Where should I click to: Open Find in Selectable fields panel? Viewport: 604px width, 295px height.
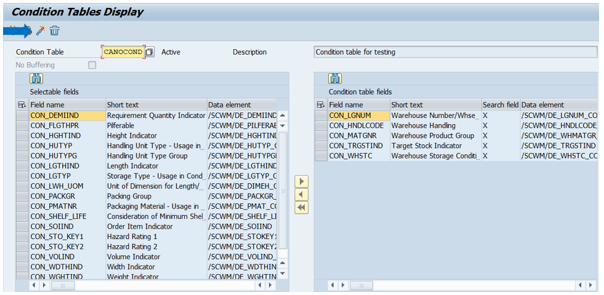(36, 79)
